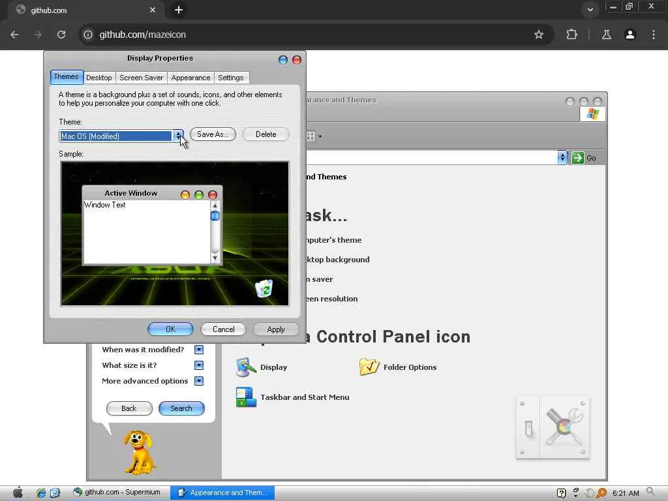Open the browser profile avatar icon

click(x=630, y=35)
